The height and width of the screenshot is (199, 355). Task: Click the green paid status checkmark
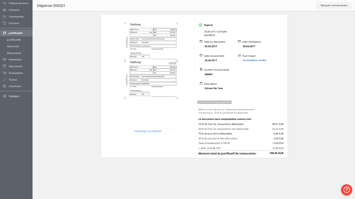(x=200, y=25)
